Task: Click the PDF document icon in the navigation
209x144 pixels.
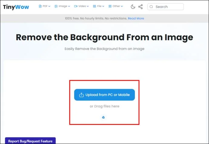Action: coord(40,6)
